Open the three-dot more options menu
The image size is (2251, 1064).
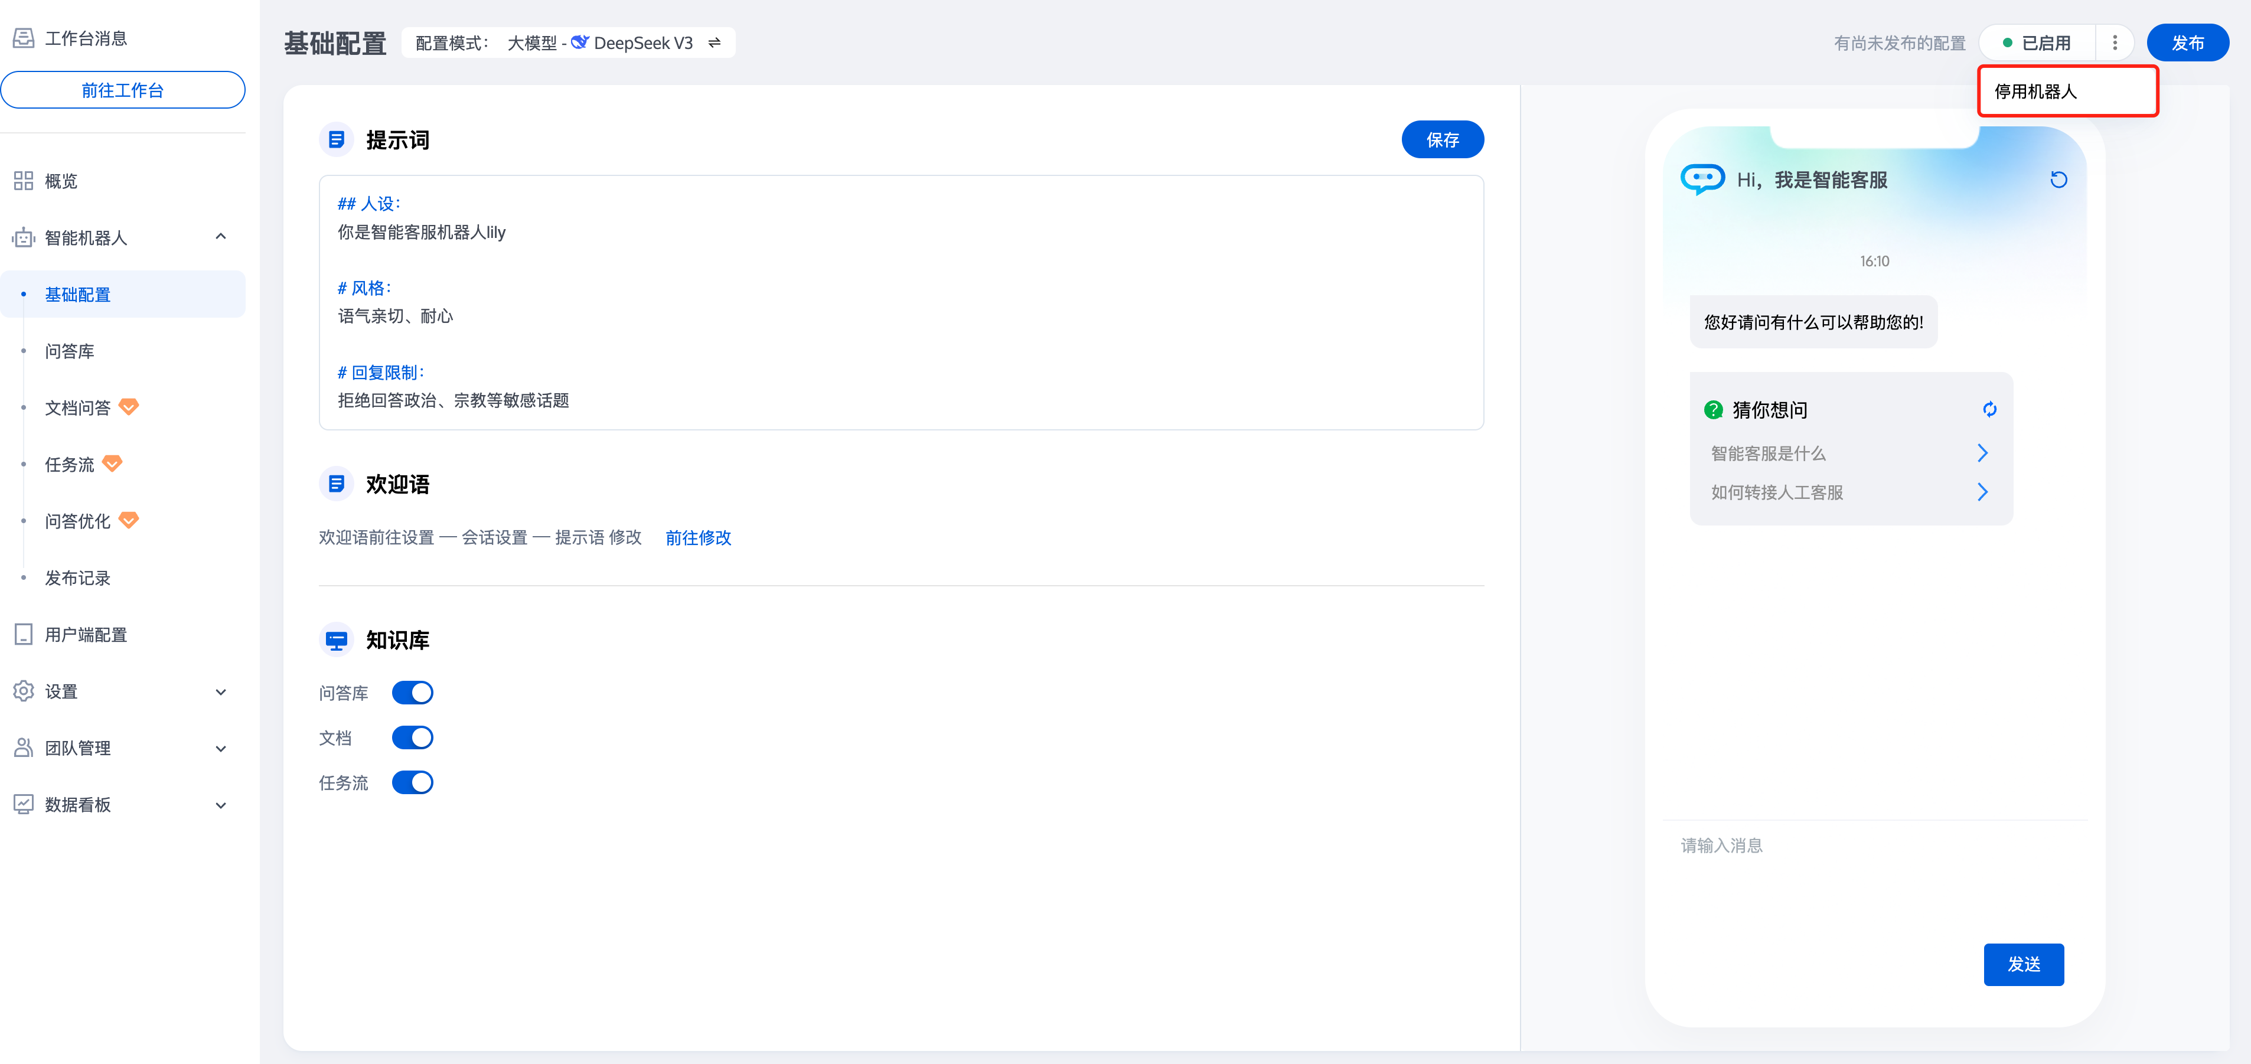pyautogui.click(x=2115, y=43)
